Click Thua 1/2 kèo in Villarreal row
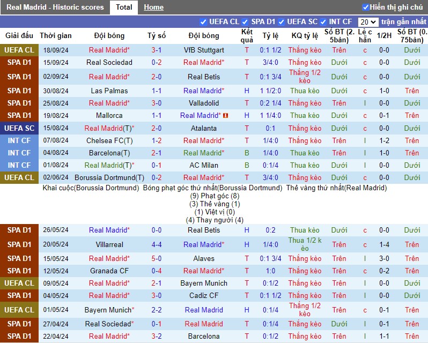The image size is (428, 343). point(305,244)
